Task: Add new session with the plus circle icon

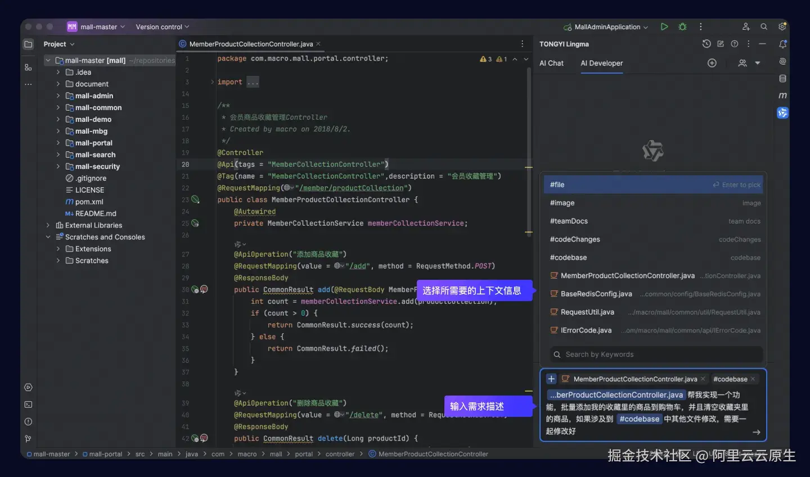Action: click(712, 63)
